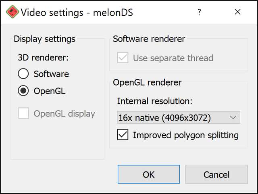
Task: Toggle the OpenGL display checkbox
Action: click(x=23, y=113)
